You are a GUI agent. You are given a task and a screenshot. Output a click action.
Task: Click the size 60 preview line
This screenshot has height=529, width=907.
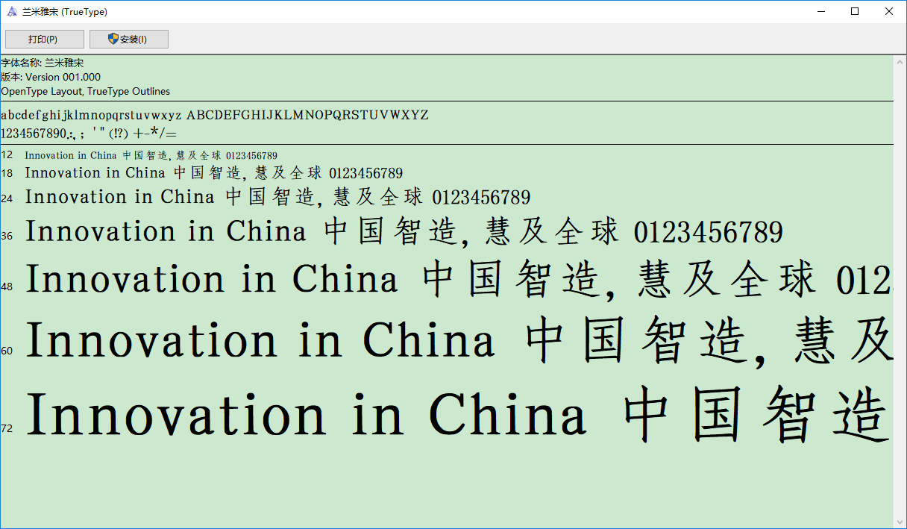pyautogui.click(x=298, y=340)
